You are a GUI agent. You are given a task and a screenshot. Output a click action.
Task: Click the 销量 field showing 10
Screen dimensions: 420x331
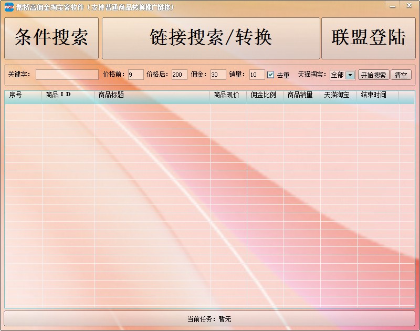coord(257,75)
